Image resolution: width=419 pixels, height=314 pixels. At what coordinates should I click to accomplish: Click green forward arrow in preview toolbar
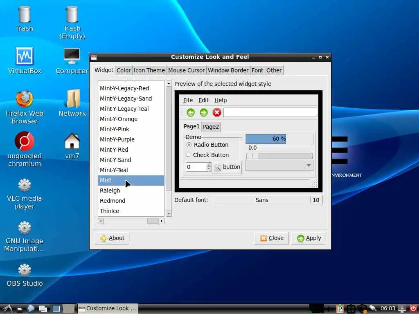(x=204, y=112)
